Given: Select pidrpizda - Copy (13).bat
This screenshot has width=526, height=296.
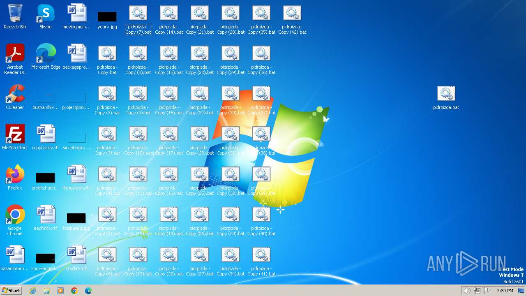Looking at the screenshot, I should 138,261.
